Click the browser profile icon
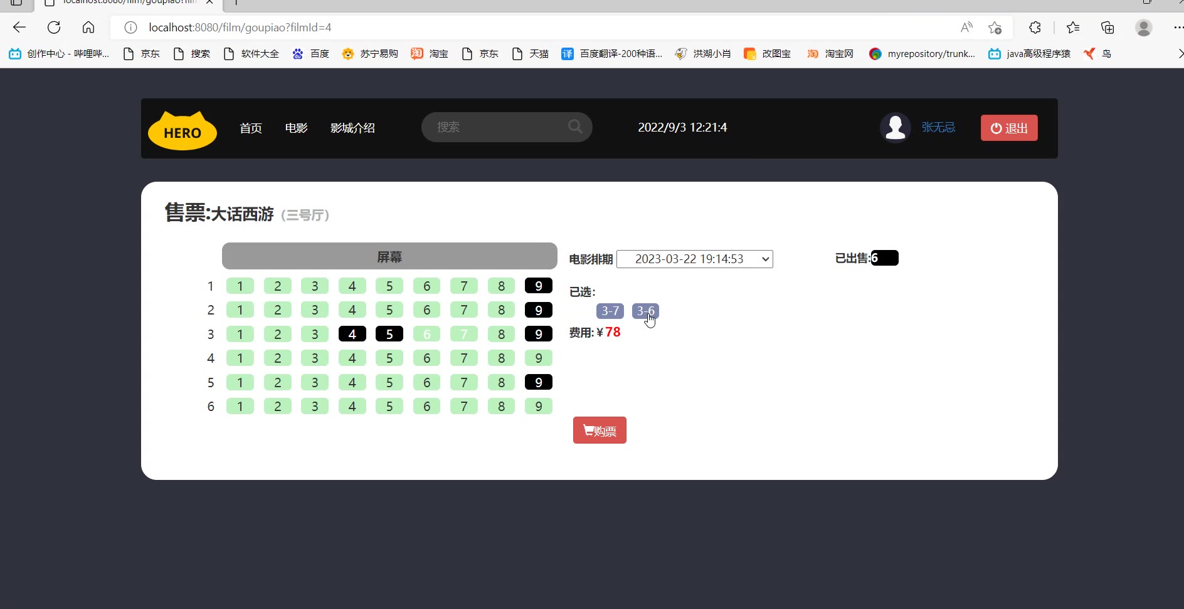 coord(1144,28)
